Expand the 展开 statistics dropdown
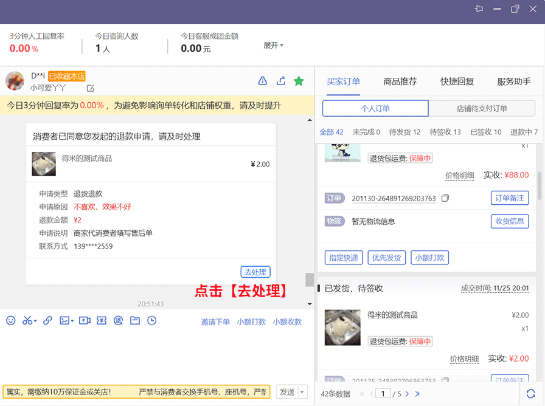Screen dimensions: 545x406 pyautogui.click(x=274, y=46)
